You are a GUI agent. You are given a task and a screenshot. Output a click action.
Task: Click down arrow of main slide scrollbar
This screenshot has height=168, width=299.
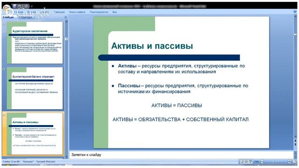pos(295,137)
